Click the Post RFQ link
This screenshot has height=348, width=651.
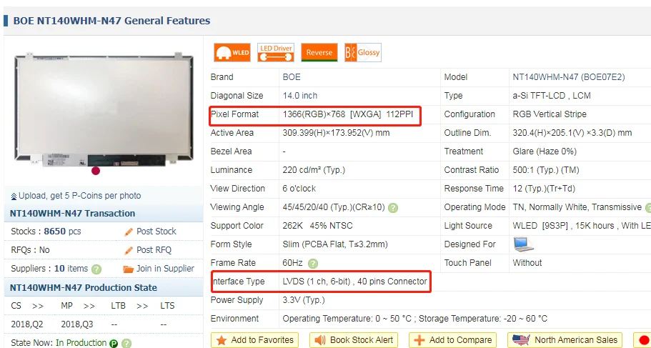(154, 250)
